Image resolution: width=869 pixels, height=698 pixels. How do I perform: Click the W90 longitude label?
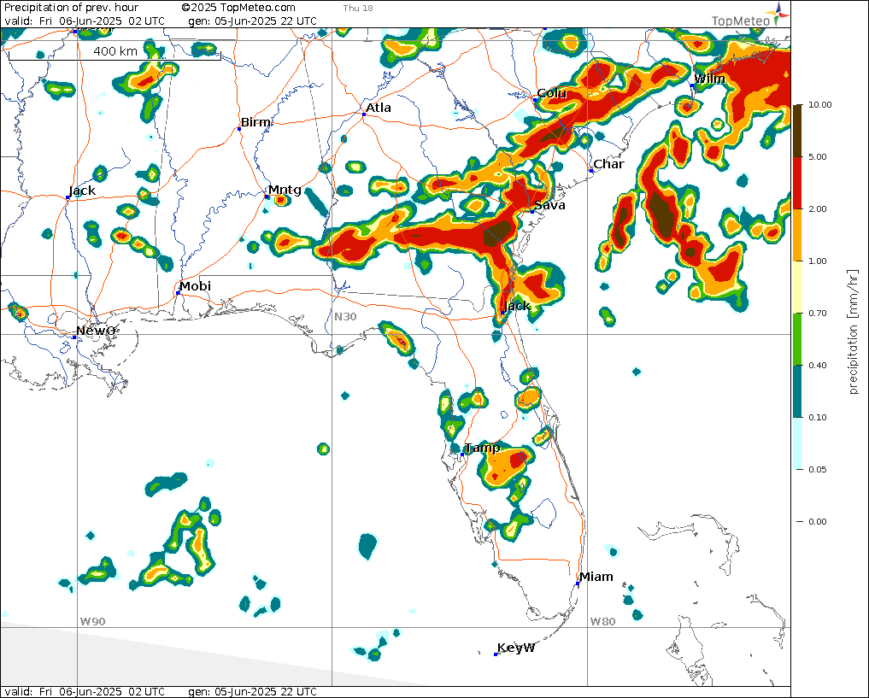92,622
